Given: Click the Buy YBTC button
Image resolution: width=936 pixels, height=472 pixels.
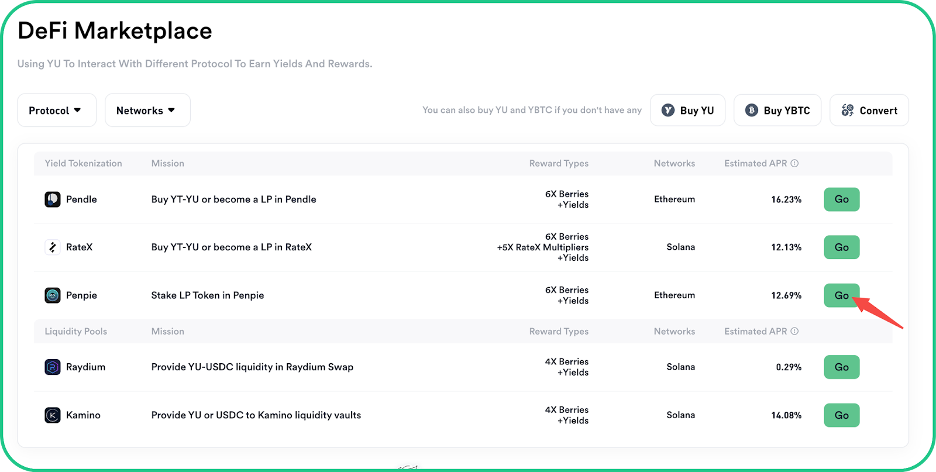Looking at the screenshot, I should 777,110.
